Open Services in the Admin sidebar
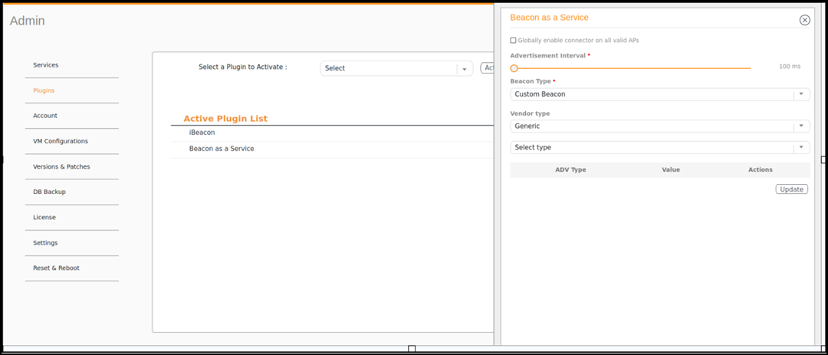Screen dimensions: 828x355 [46, 65]
